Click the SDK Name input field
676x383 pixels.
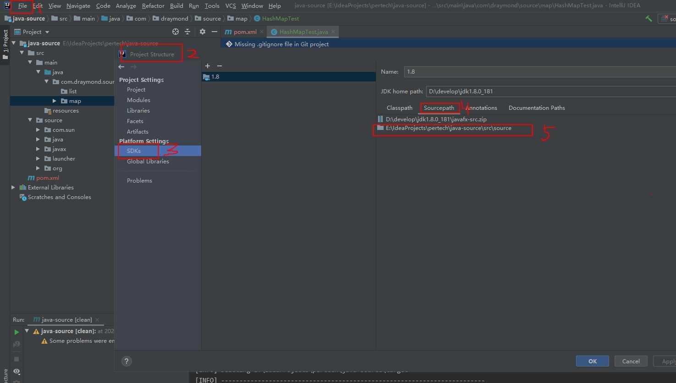tap(539, 72)
